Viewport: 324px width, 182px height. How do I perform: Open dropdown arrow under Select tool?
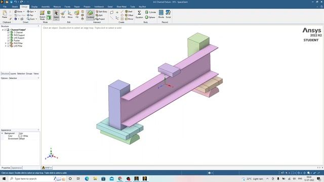click(x=56, y=19)
